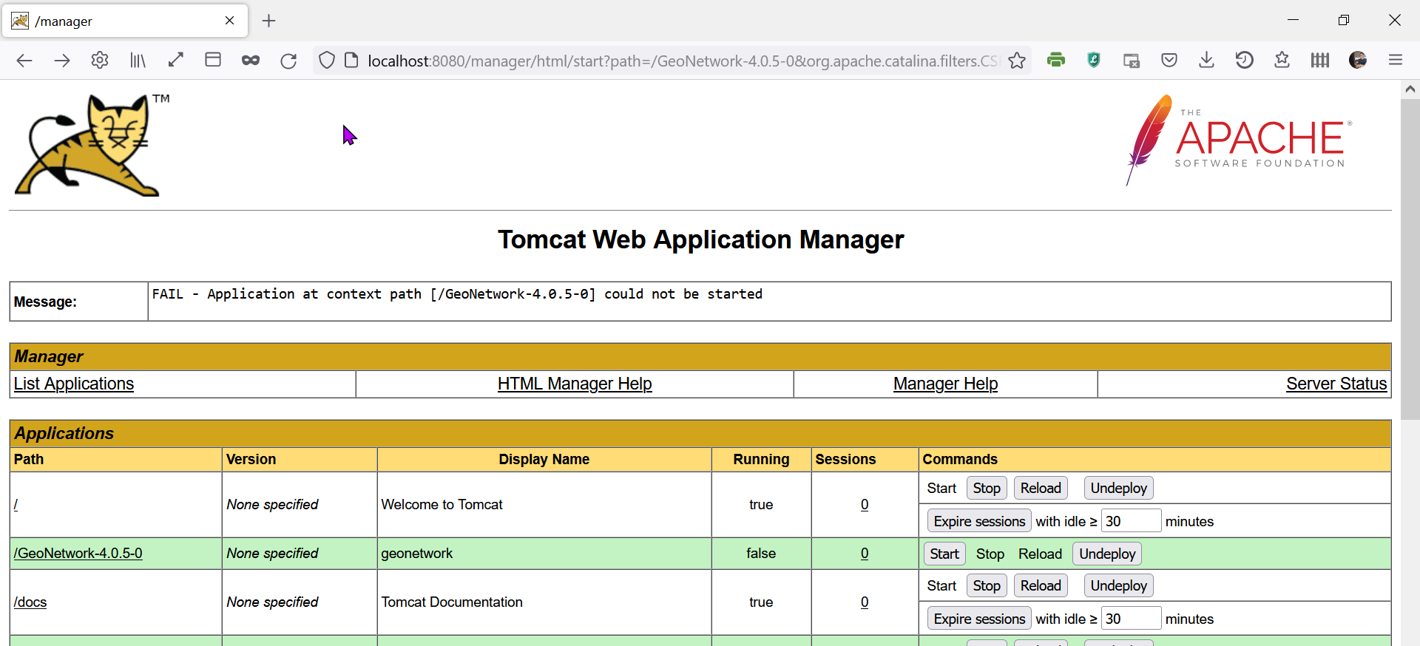Reload the Tomcat Documentation application
The height and width of the screenshot is (646, 1420).
pyautogui.click(x=1041, y=586)
